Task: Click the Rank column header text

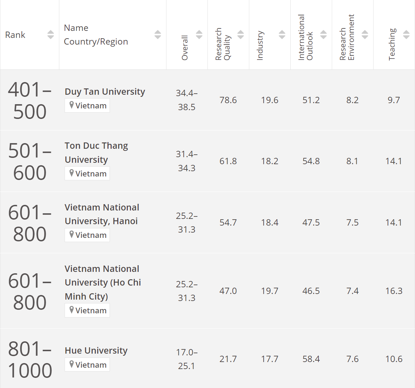Action: click(15, 35)
